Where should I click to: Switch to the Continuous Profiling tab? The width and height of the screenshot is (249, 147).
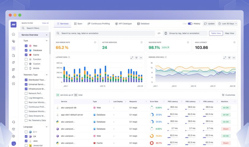(x=98, y=24)
